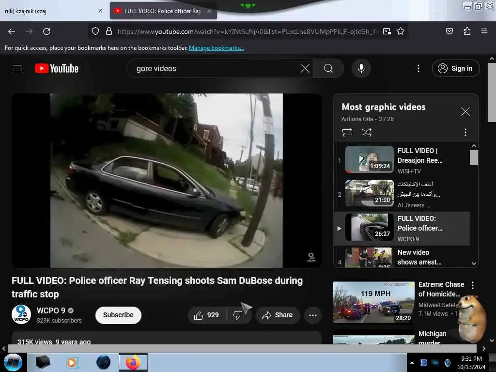Select current playlist item from WCPO 9

[402, 229]
